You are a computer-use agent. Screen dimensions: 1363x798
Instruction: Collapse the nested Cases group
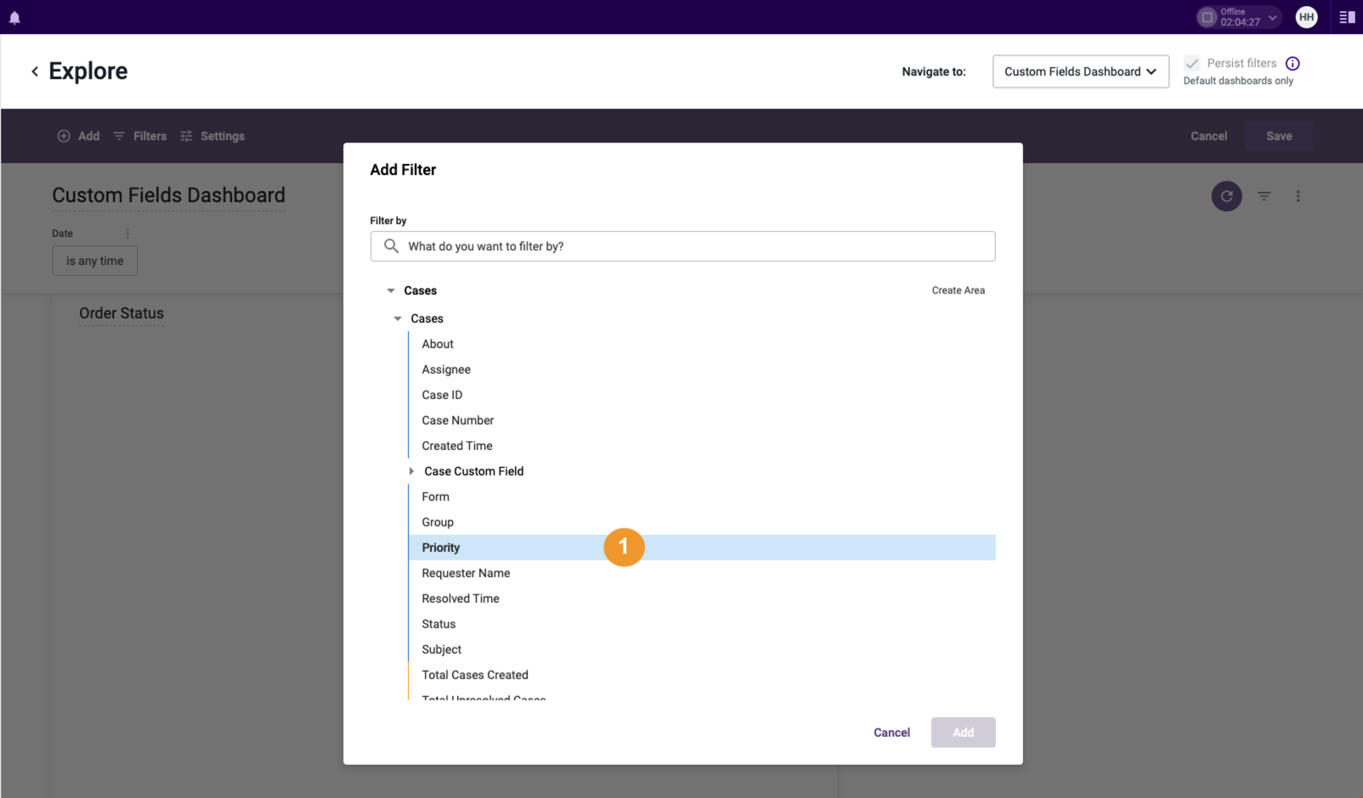tap(398, 318)
